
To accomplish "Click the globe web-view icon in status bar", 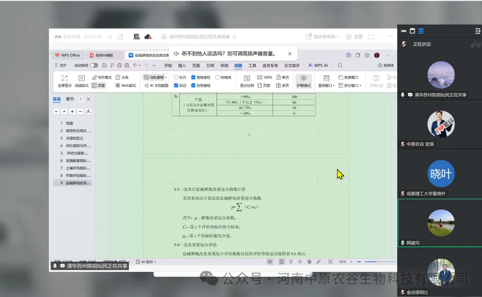I will pyautogui.click(x=309, y=262).
